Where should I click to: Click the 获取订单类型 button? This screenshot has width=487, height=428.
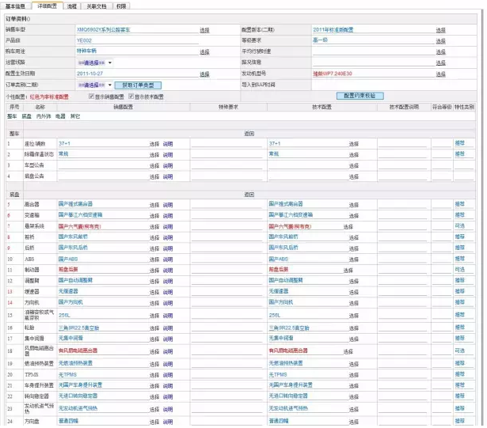coord(138,85)
